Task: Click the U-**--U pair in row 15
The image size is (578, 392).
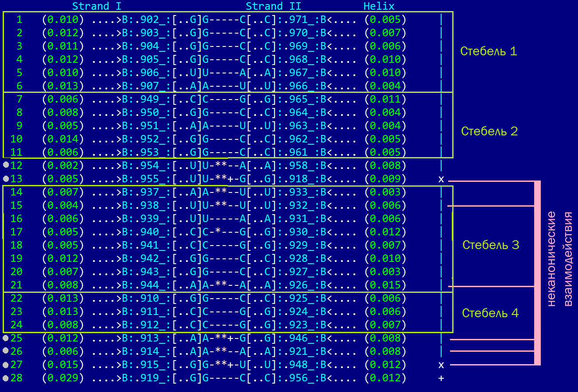Action: point(224,205)
